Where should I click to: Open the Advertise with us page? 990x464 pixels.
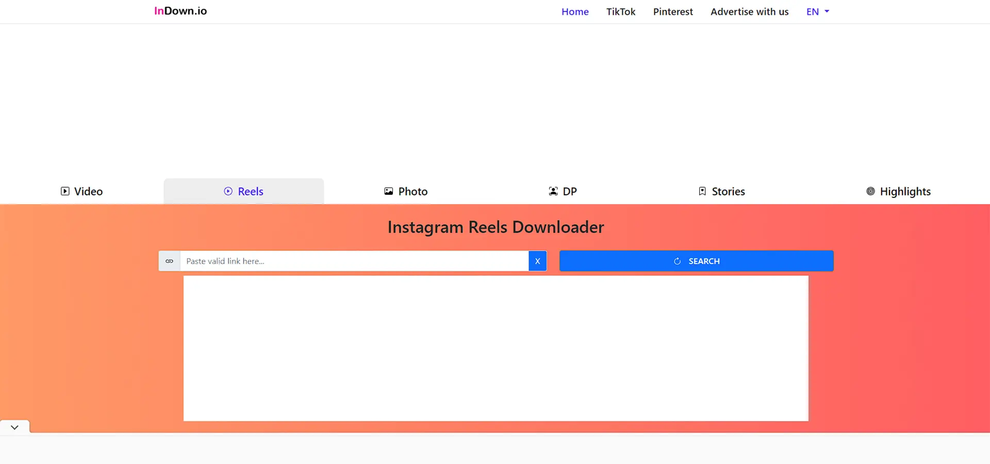click(749, 11)
